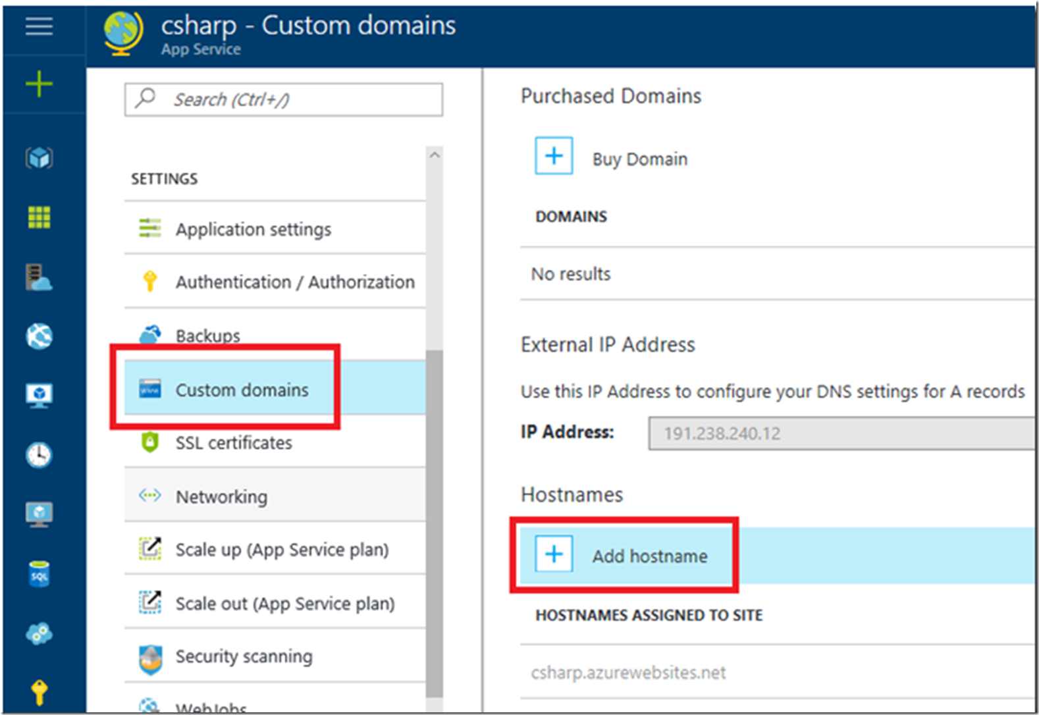Open Networking settings item
Image resolution: width=1039 pixels, height=715 pixels.
pos(275,495)
